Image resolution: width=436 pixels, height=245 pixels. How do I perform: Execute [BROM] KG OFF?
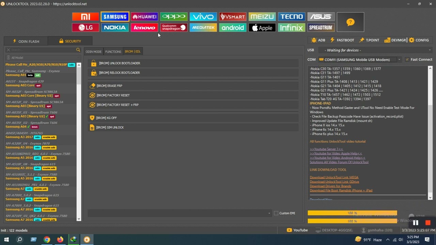pyautogui.click(x=193, y=118)
